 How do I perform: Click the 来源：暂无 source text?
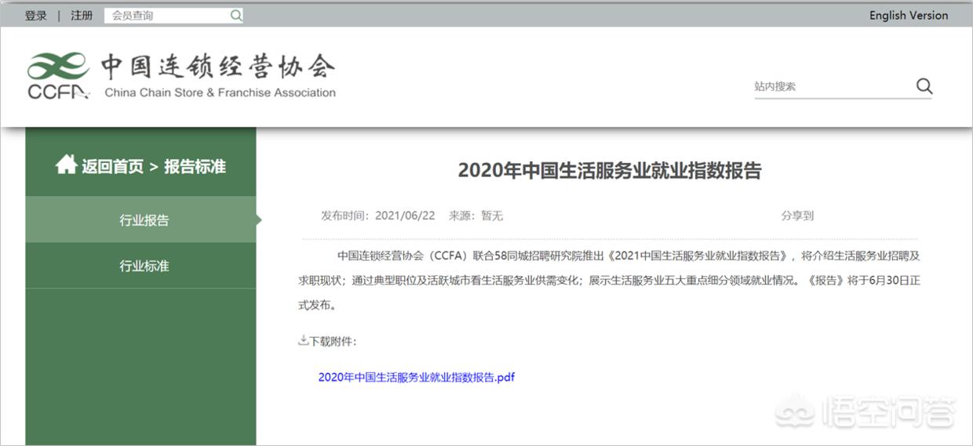point(476,216)
